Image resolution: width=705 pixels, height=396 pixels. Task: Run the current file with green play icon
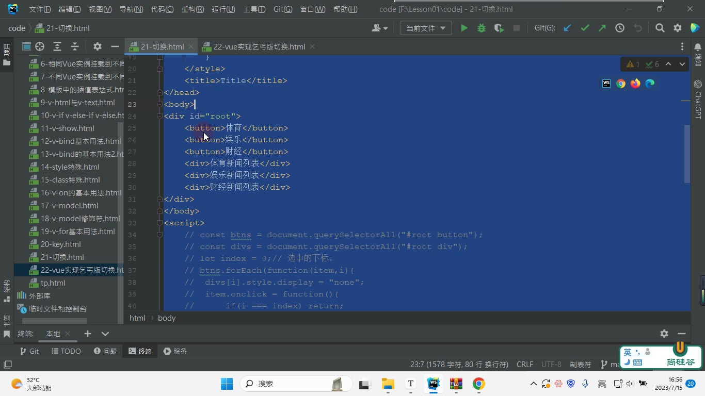pos(464,28)
